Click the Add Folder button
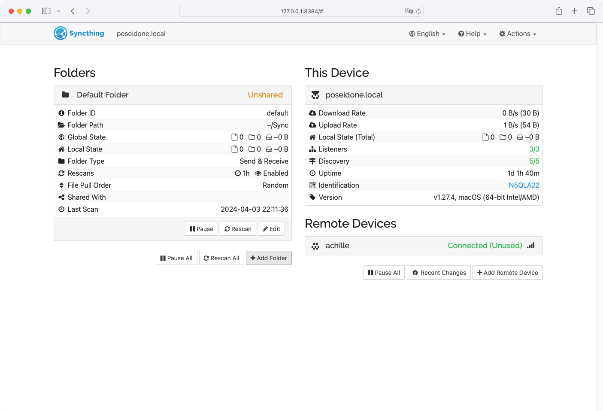Screen dimensions: 603x411 click(269, 258)
